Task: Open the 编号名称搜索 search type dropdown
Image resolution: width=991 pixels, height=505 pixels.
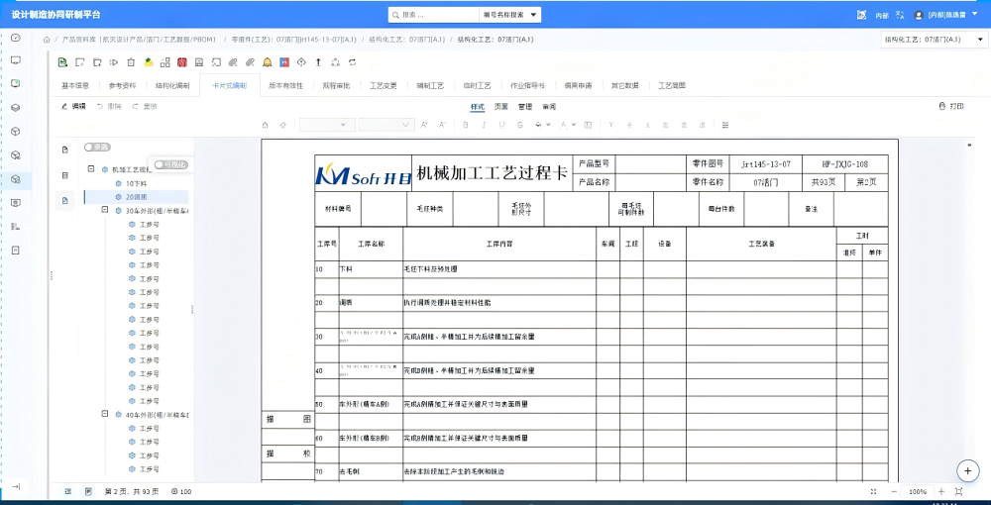Action: point(509,15)
